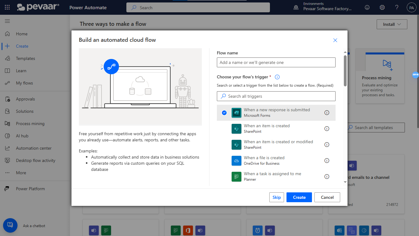Click the blue Create button
419x236 pixels.
[299, 197]
